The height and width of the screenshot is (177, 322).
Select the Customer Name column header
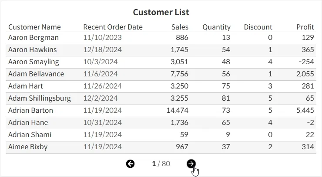click(34, 27)
